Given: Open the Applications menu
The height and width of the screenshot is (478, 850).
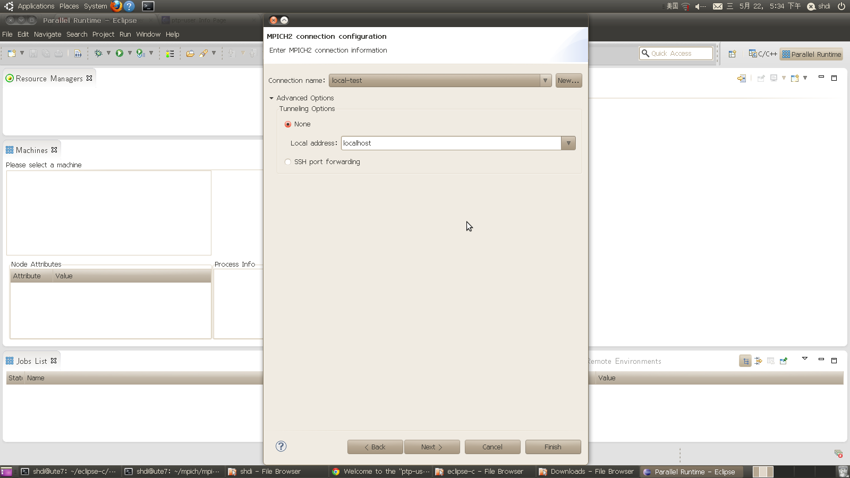Looking at the screenshot, I should [36, 6].
